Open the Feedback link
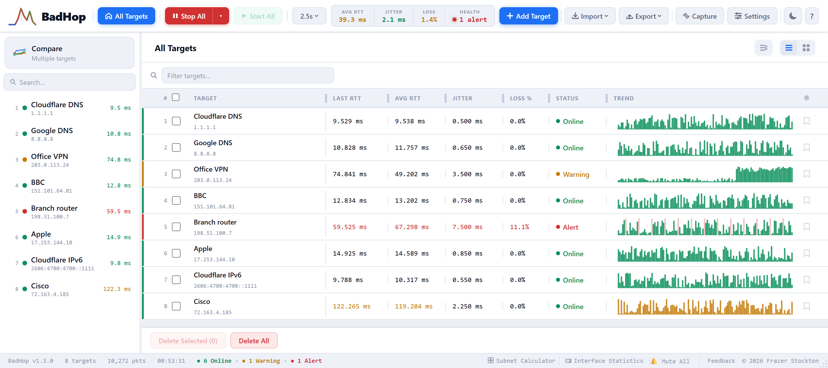Screen dimensions: 828x368 point(721,361)
